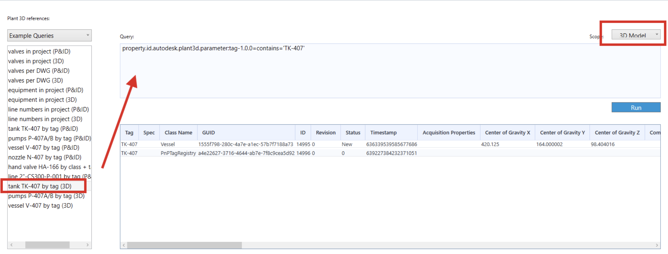This screenshot has height=254, width=668.
Task: Click the results table horizontal scrollbar thumb
Action: (184, 245)
